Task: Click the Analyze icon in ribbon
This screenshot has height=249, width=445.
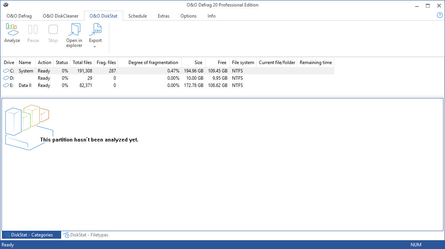Action: point(12,30)
